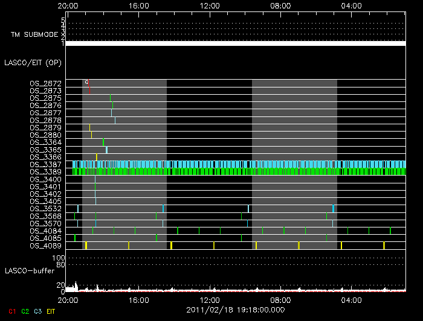Click the OS_2877 row label

[x=45, y=113]
